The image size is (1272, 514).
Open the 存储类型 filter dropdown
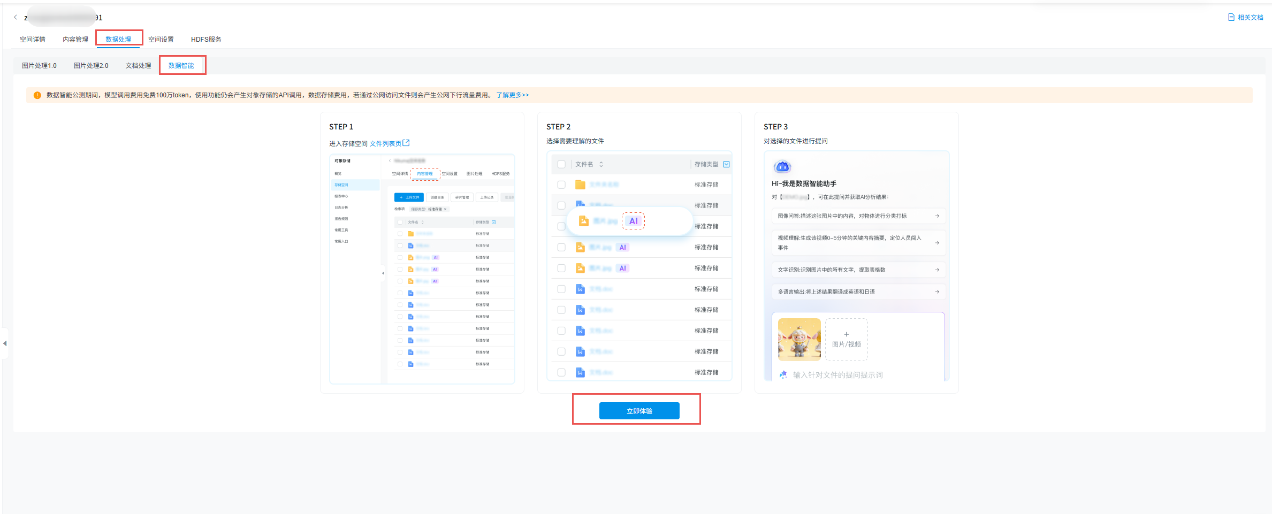726,164
